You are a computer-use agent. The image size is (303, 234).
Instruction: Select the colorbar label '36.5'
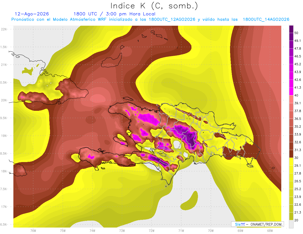(x=298, y=119)
